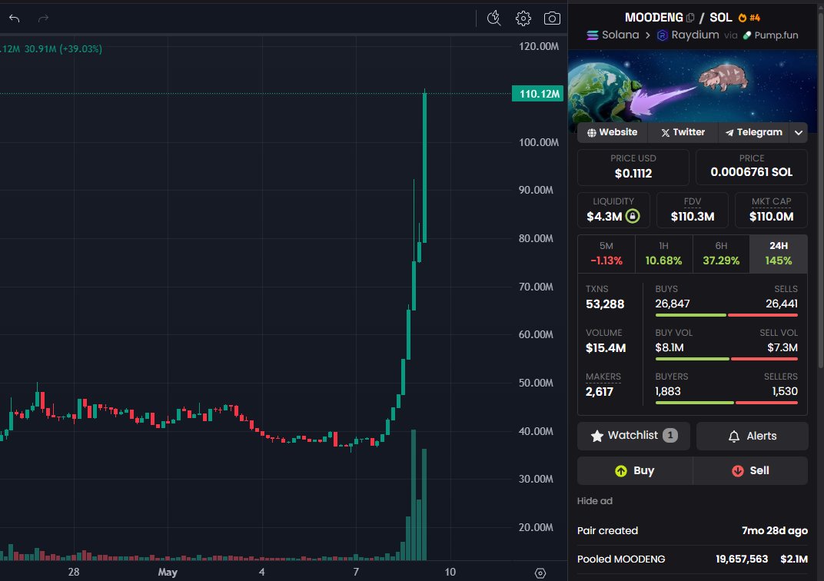Click the VOLUME $15.4M value
Viewport: 824px width, 581px height.
point(606,348)
